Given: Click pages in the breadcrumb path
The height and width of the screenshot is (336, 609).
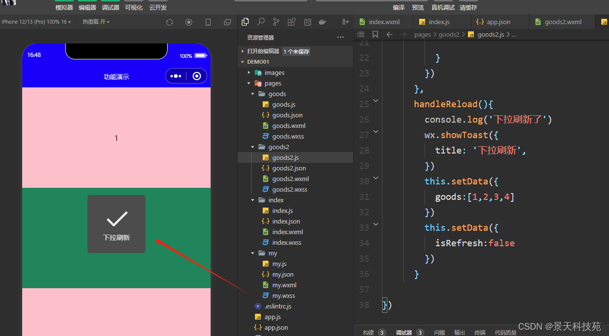Looking at the screenshot, I should (423, 34).
